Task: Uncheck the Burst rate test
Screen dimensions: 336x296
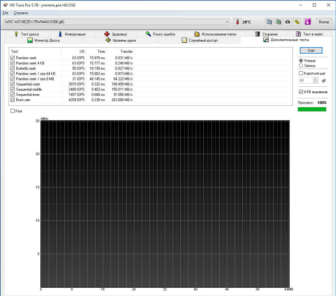Action: pyautogui.click(x=12, y=100)
